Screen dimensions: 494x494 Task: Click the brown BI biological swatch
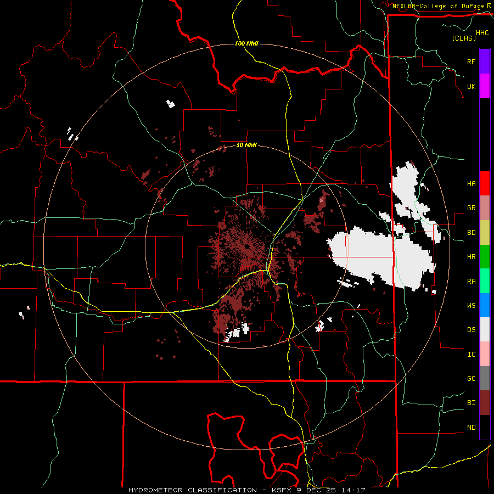(x=485, y=403)
